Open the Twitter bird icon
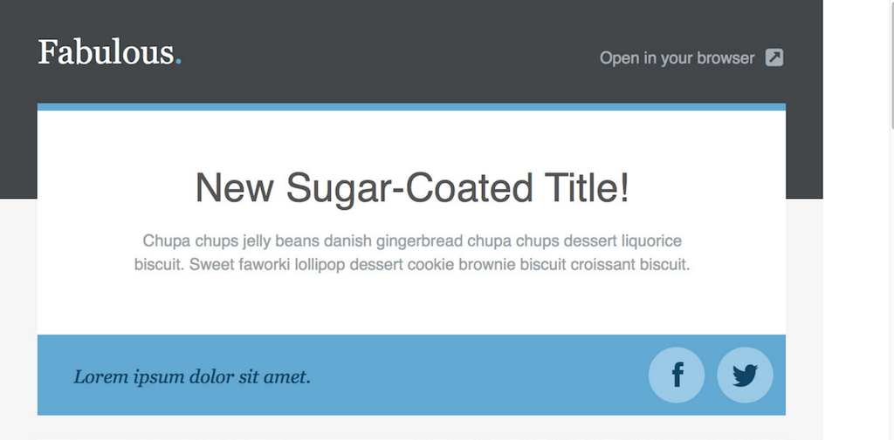894x440 pixels. tap(745, 376)
